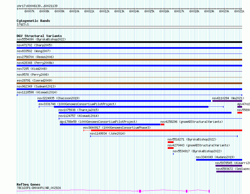Select the brown esv2758700 (Redon2006) bar

coord(129,60)
